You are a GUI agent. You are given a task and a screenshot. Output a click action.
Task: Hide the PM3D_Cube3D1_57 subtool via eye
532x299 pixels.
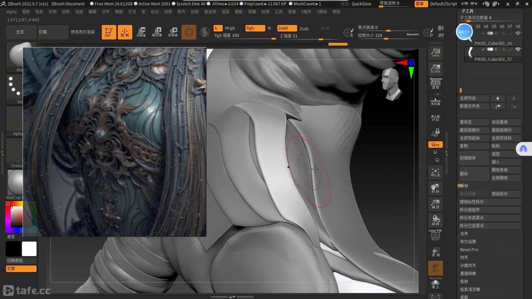(x=518, y=49)
